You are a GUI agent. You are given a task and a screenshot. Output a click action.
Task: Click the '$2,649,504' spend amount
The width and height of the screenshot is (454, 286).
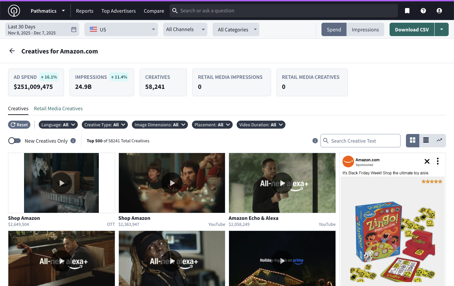point(18,224)
